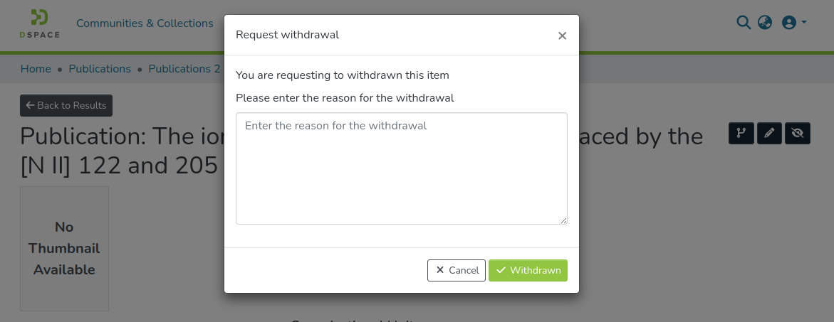
Task: Open the search magnifier icon
Action: pyautogui.click(x=743, y=23)
